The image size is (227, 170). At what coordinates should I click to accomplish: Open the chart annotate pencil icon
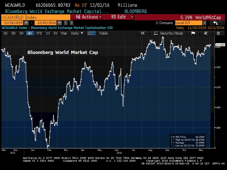tap(206, 33)
